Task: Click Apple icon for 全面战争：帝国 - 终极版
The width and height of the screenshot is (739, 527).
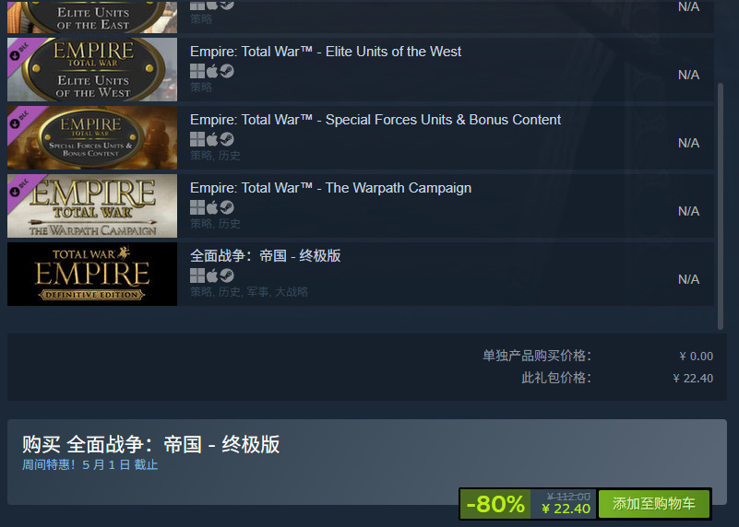Action: (212, 275)
